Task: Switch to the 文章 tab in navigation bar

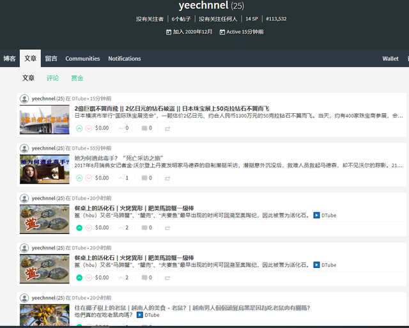Action: tap(30, 58)
